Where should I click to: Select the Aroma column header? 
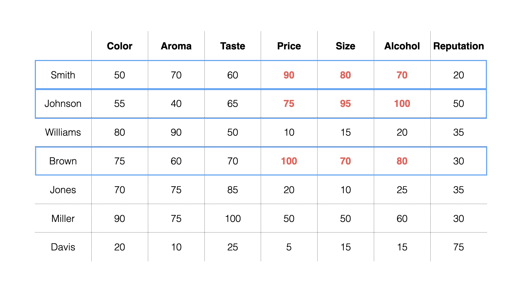(176, 46)
